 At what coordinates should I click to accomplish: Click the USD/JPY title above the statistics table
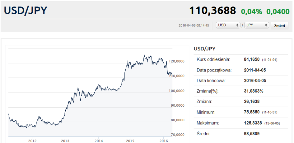pyautogui.click(x=204, y=49)
